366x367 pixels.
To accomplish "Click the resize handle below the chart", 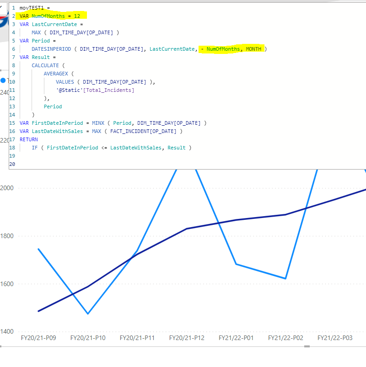I will click(307, 346).
